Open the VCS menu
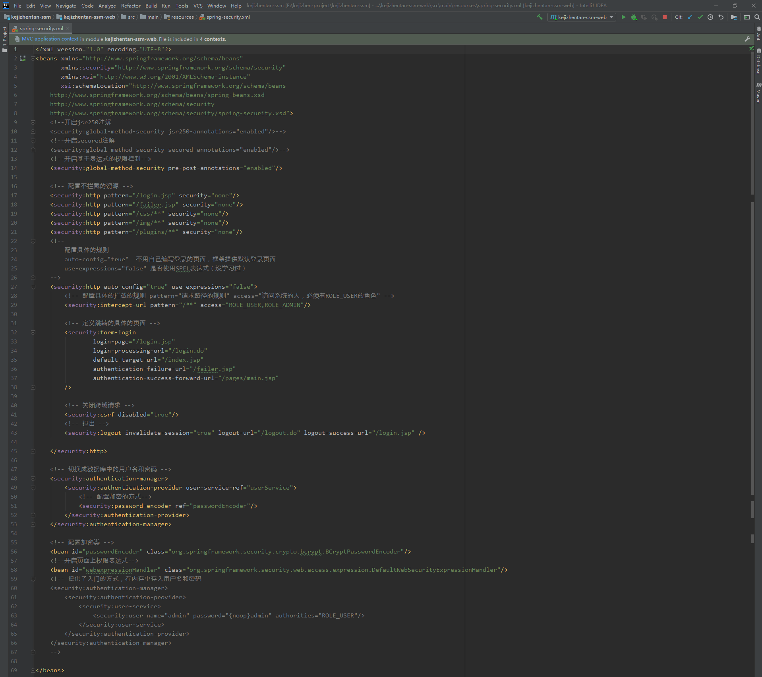Viewport: 762px width, 677px height. pos(198,6)
